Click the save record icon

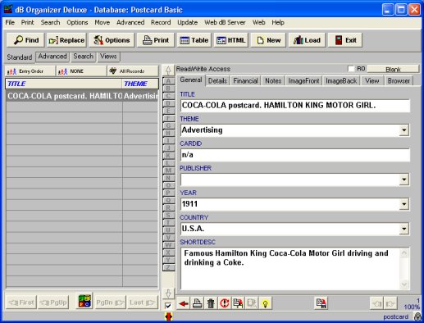click(321, 303)
